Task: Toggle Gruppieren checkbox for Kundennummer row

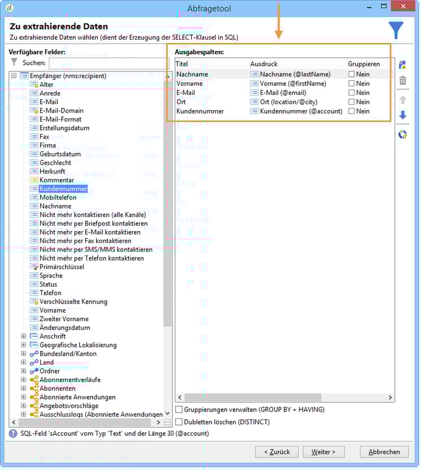Action: coord(351,111)
